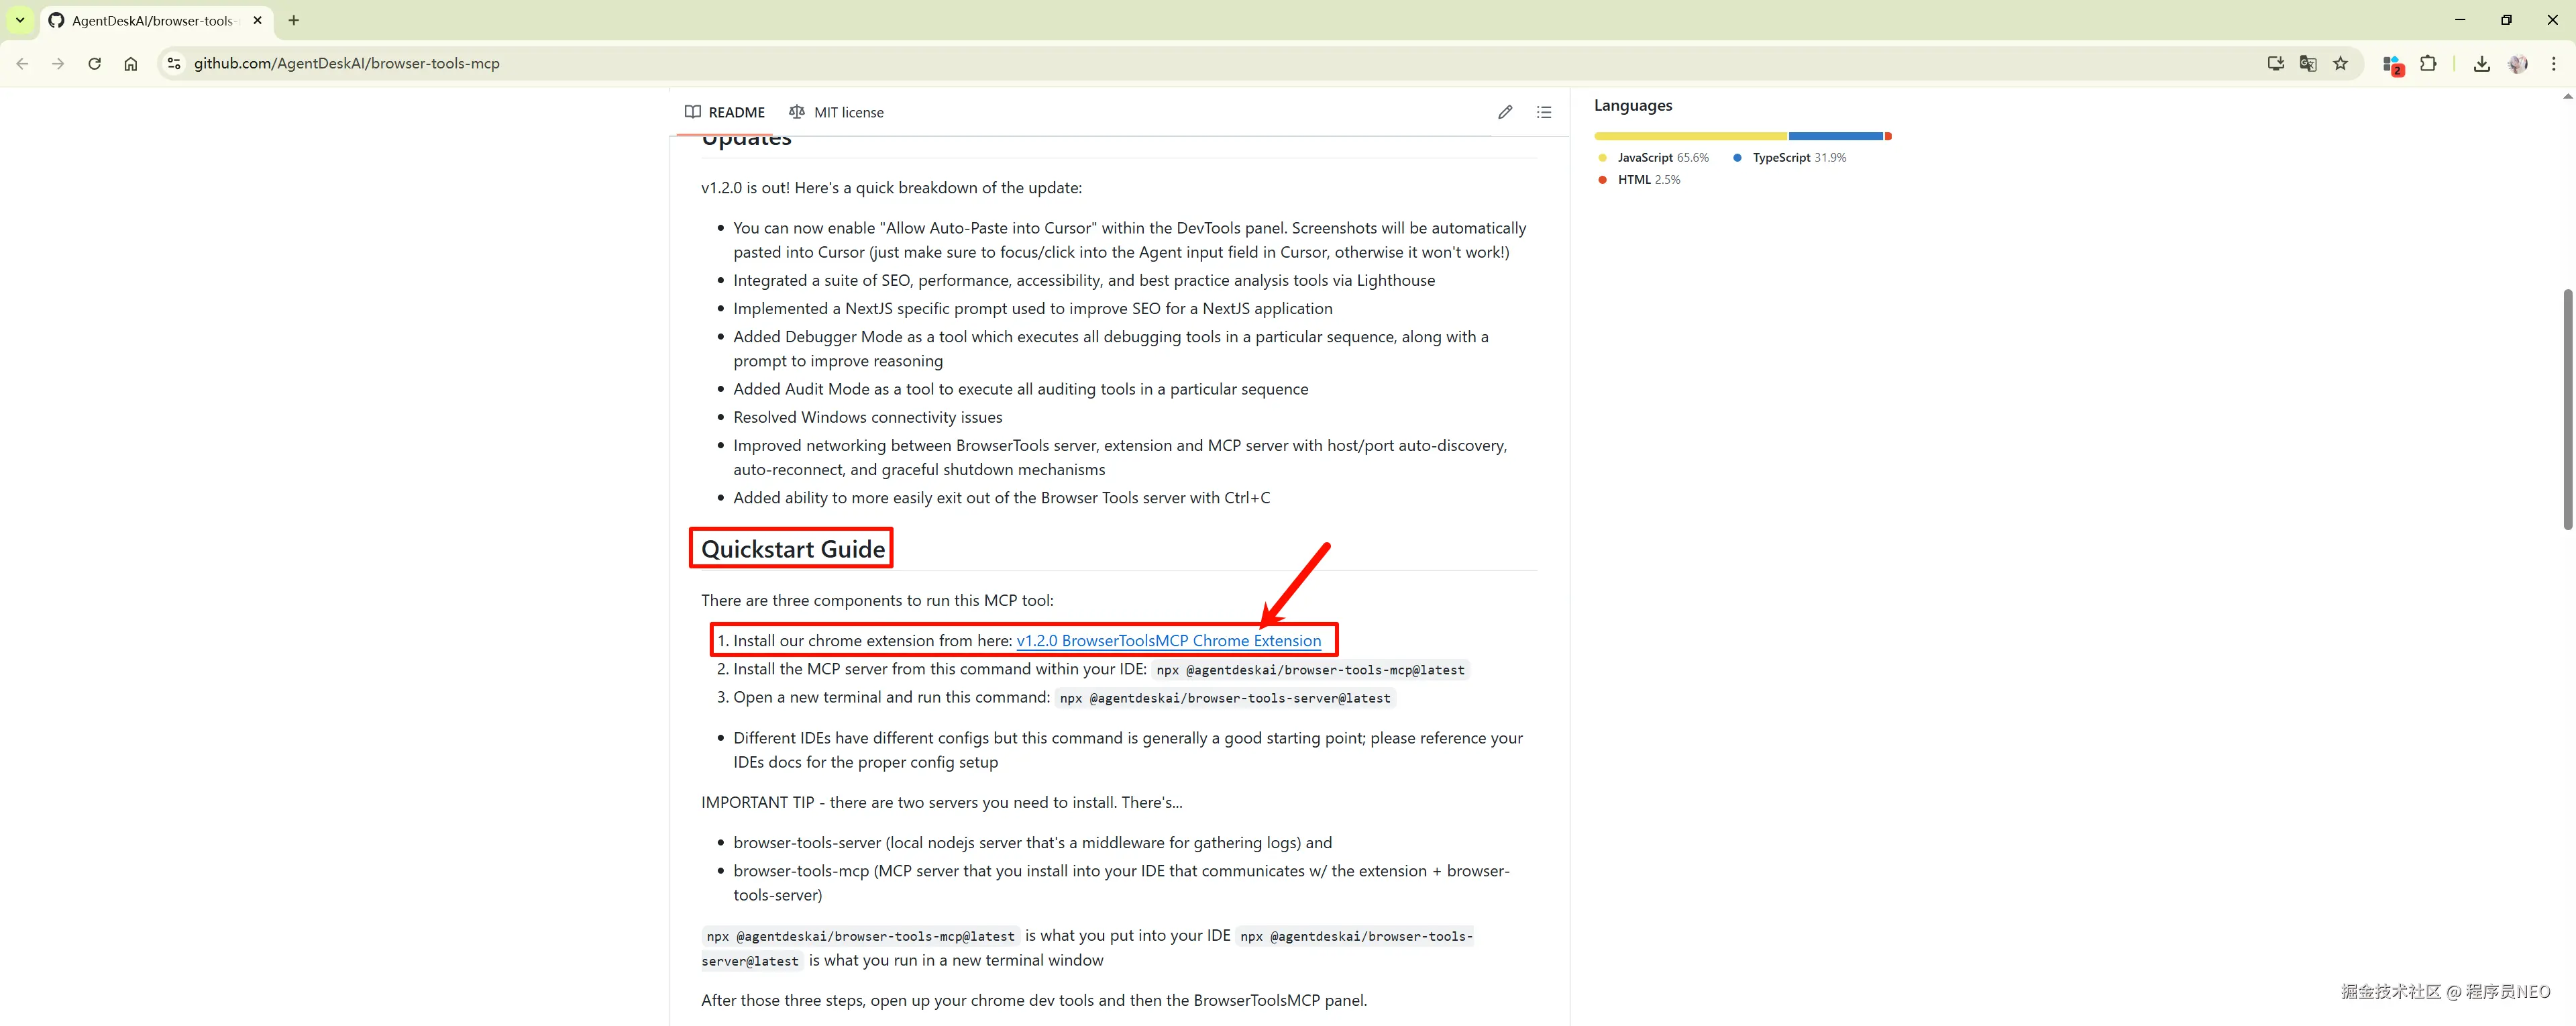This screenshot has height=1026, width=2576.
Task: Click site information icon beside URL
Action: [174, 63]
